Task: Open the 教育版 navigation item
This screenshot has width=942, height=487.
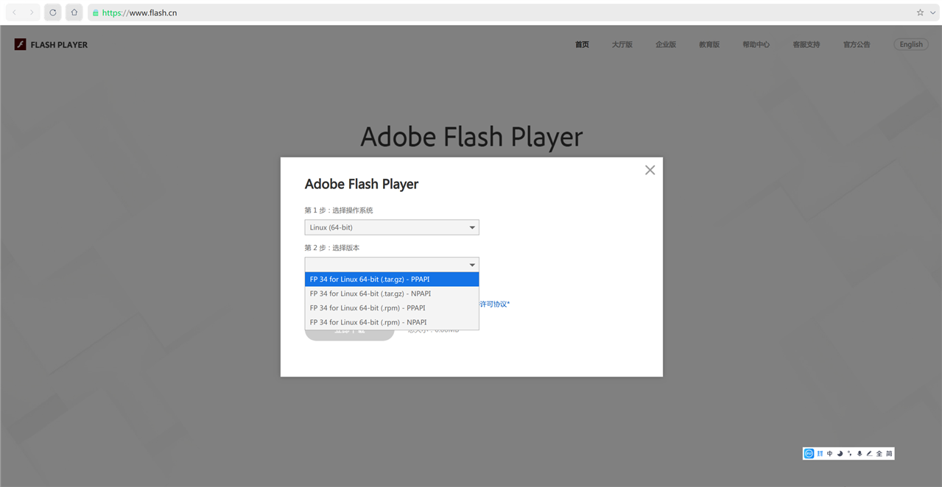Action: (709, 44)
